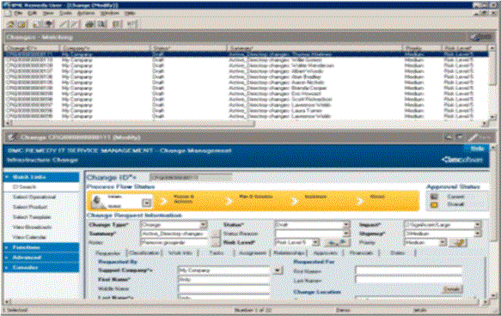Viewport: 501px width, 316px height.
Task: Switch to the Assignment tab
Action: coord(253,252)
